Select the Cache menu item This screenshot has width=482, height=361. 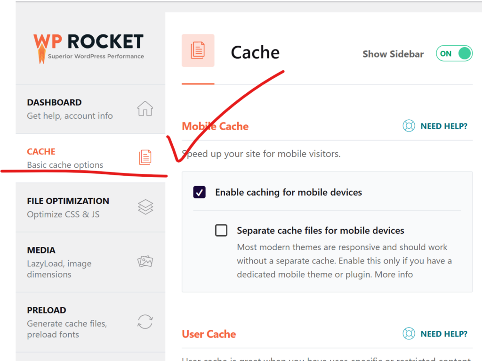(x=90, y=158)
